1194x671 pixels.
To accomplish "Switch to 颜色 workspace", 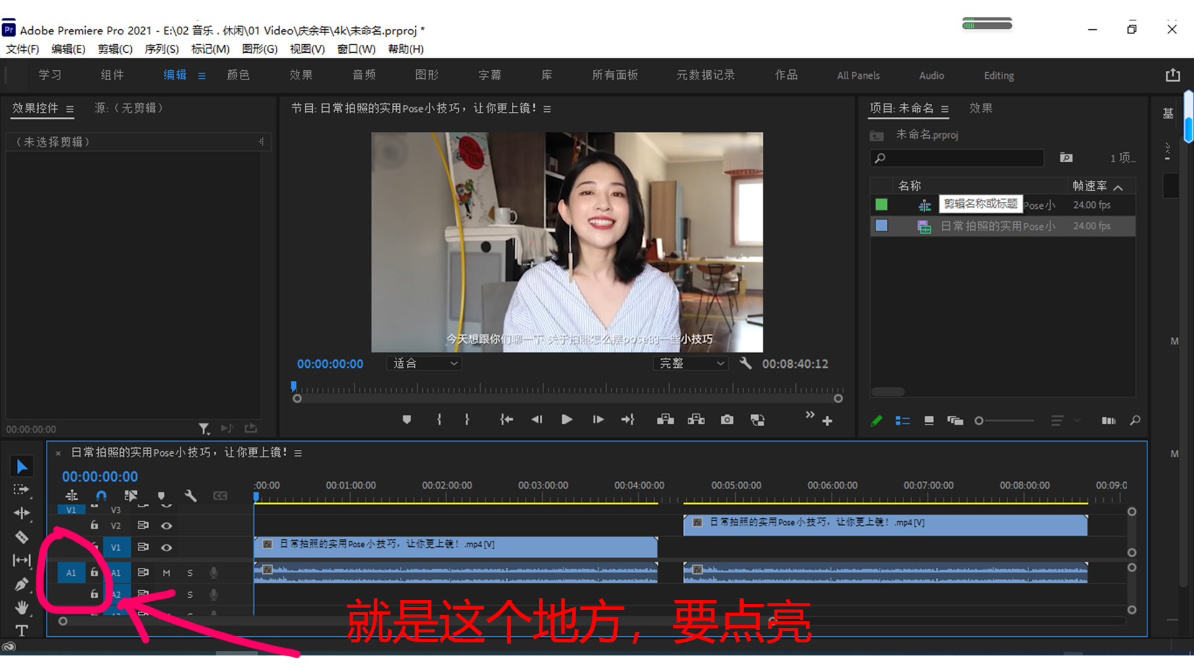I will pyautogui.click(x=238, y=75).
